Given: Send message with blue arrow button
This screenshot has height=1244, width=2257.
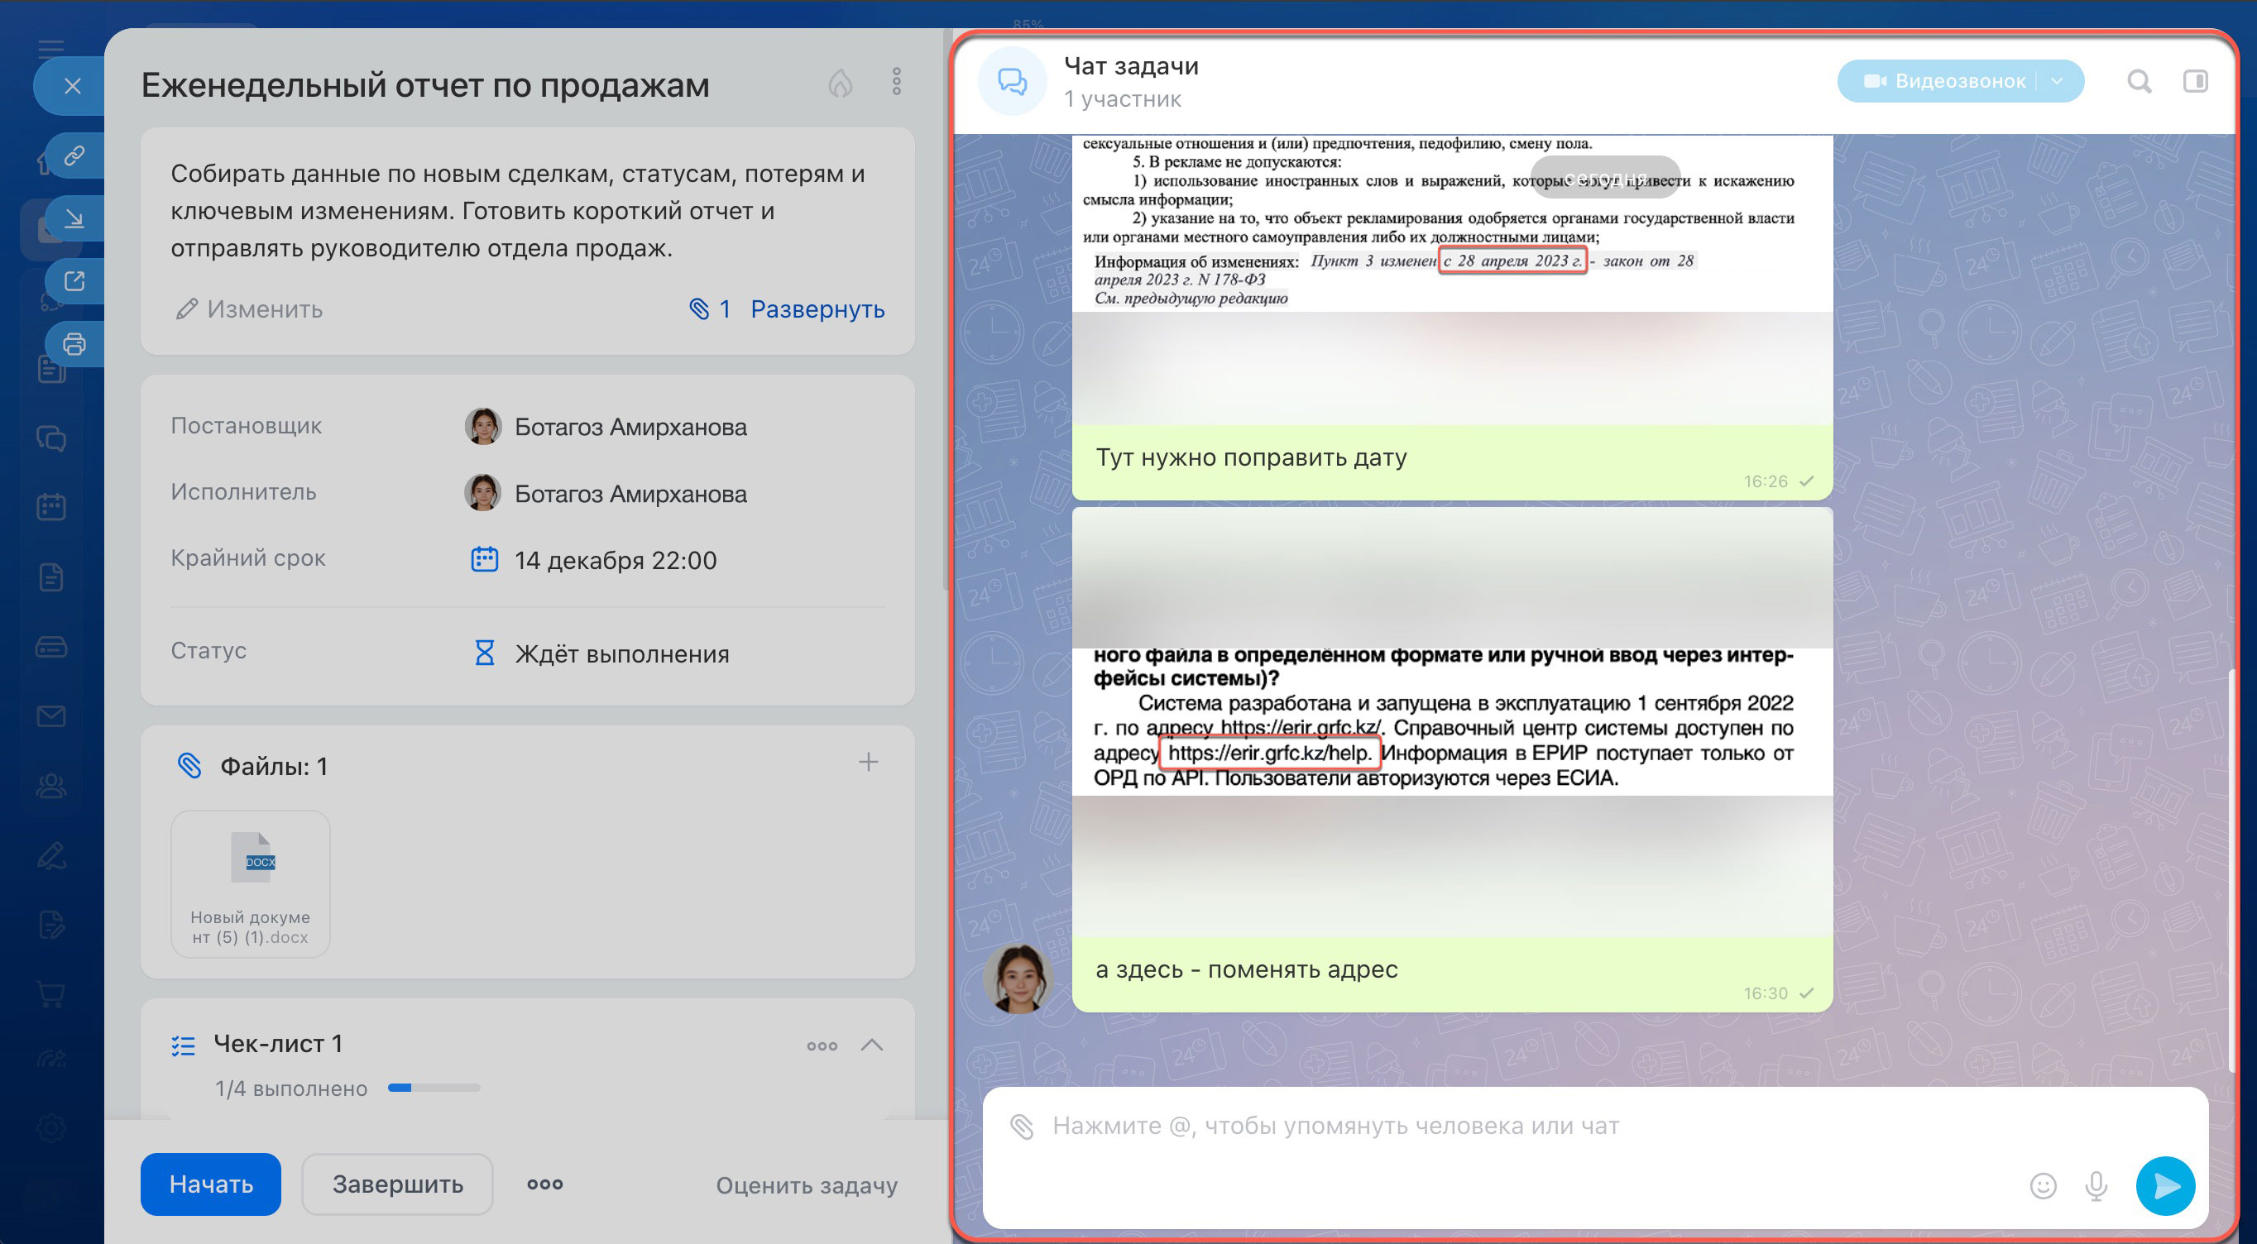Looking at the screenshot, I should 2164,1185.
